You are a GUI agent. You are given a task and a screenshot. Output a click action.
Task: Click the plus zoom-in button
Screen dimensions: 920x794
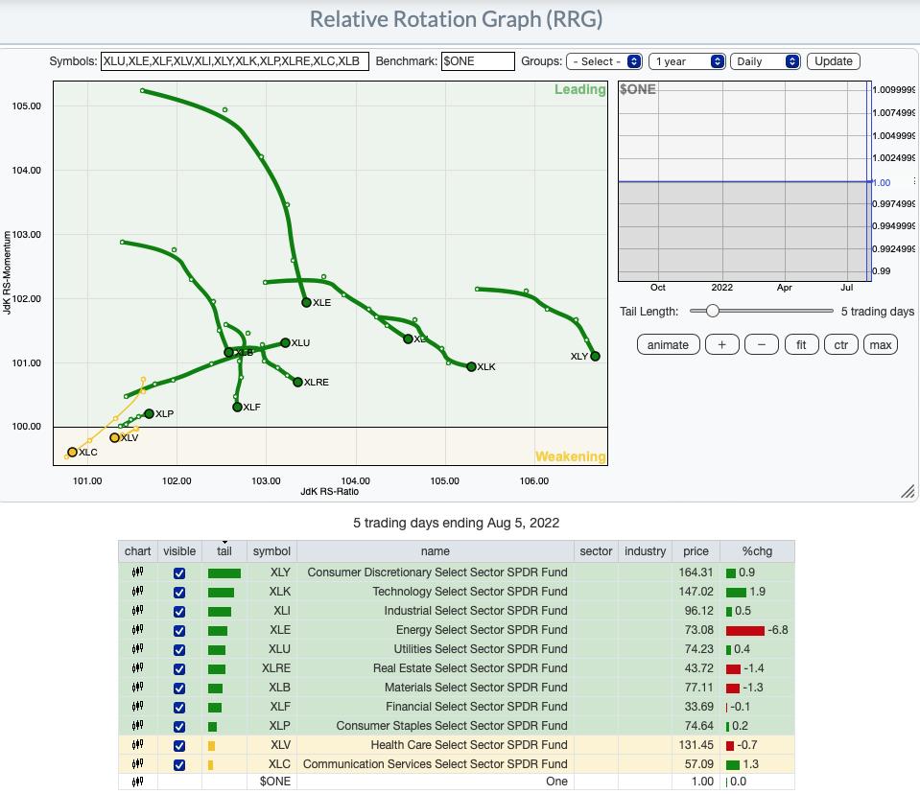tap(721, 344)
